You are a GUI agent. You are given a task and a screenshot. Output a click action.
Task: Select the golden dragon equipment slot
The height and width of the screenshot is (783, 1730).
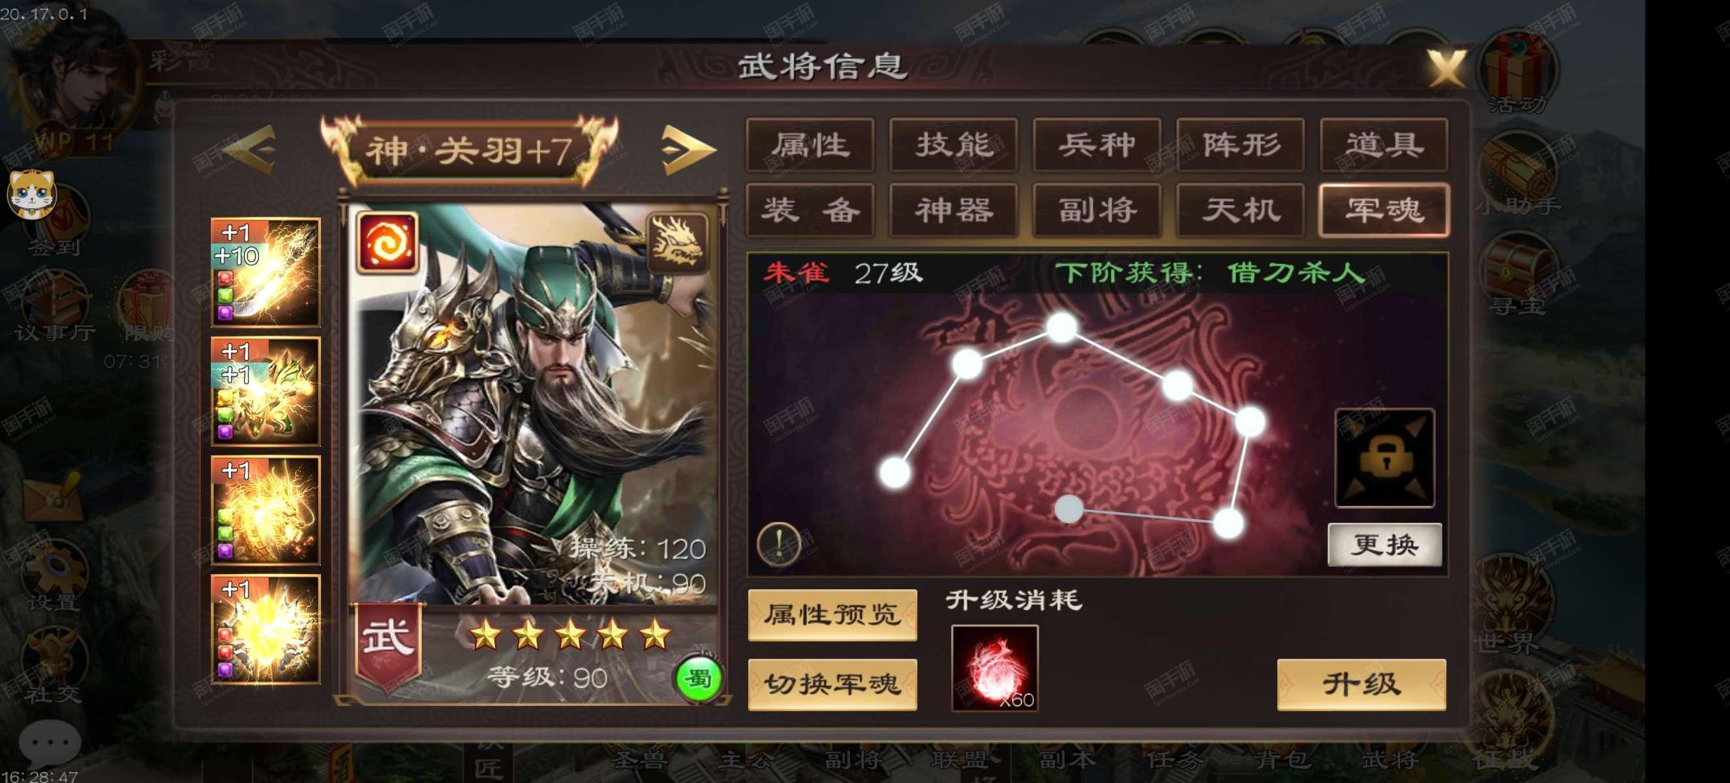(266, 510)
